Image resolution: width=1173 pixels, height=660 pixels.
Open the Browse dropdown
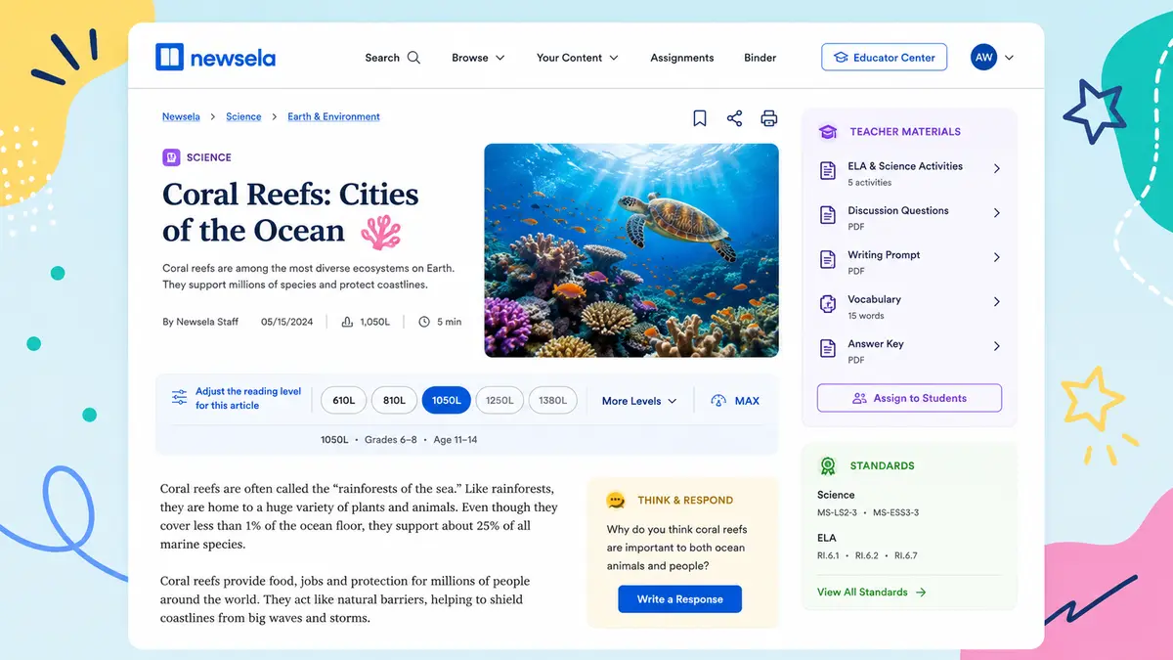(x=478, y=58)
